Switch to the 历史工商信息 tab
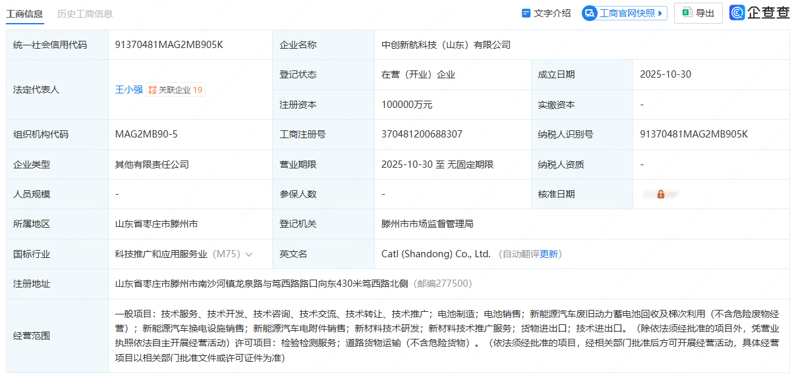This screenshot has width=792, height=375. pos(84,14)
